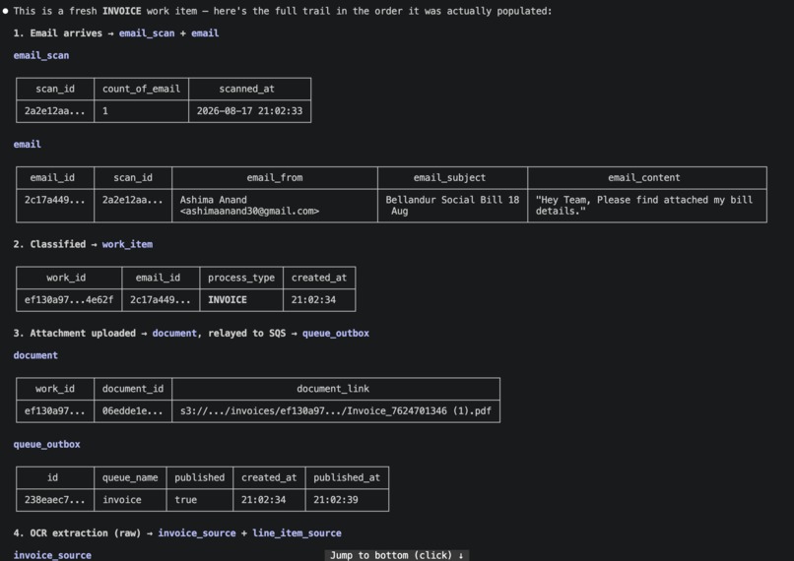Click the '238eaec7...' id cell
Screen dimensions: 794x561
(x=55, y=500)
